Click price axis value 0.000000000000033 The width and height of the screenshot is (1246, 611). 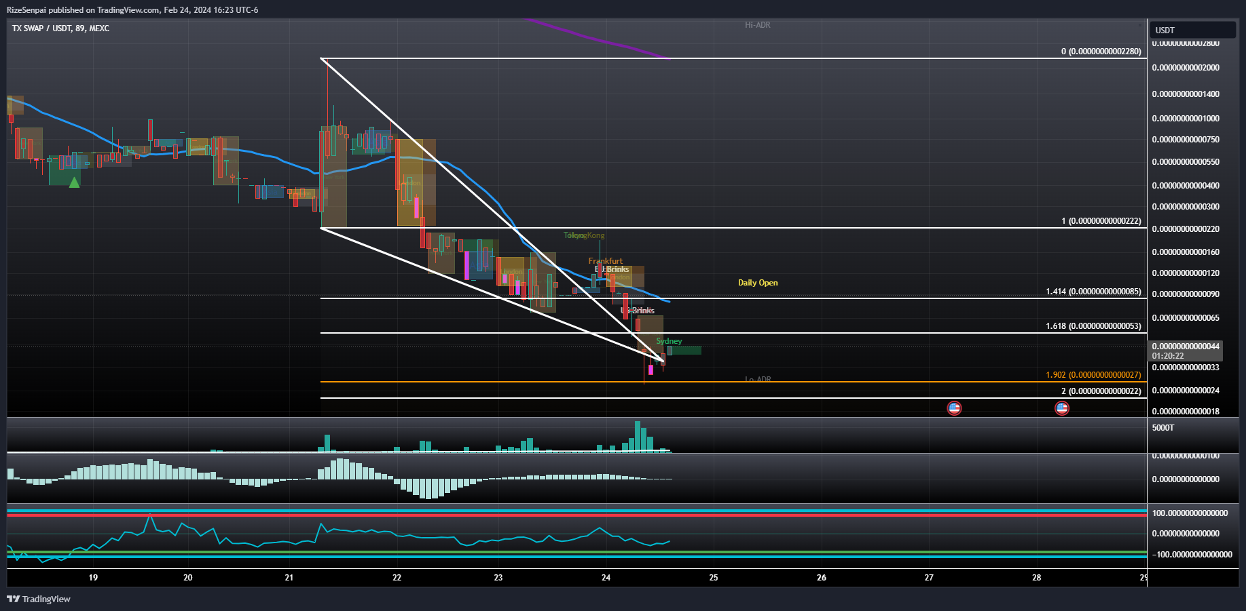pyautogui.click(x=1186, y=368)
